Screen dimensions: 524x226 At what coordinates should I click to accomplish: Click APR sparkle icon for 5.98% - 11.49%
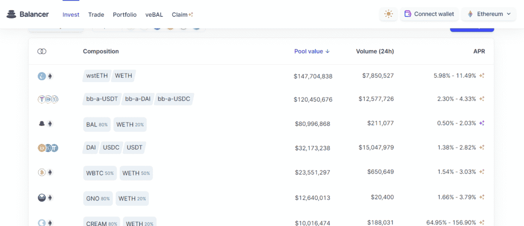(x=482, y=76)
